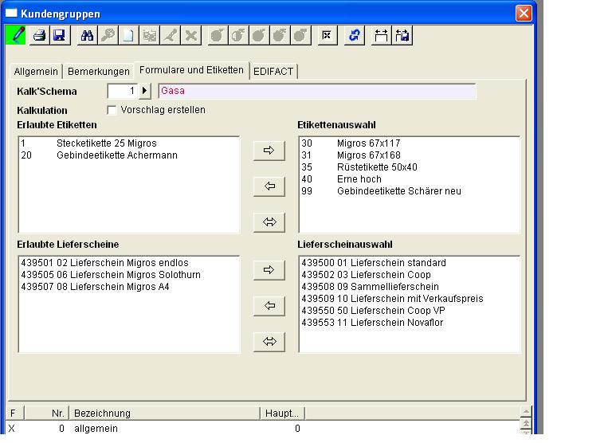Screen dimensions: 612x443
Task: Click the Nr. column header
Action: pyautogui.click(x=47, y=413)
